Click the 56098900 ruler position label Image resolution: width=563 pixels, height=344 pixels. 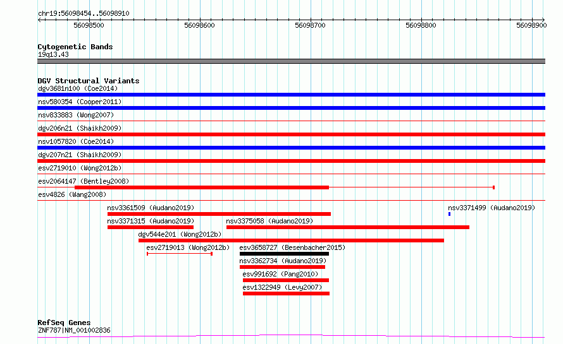click(531, 25)
